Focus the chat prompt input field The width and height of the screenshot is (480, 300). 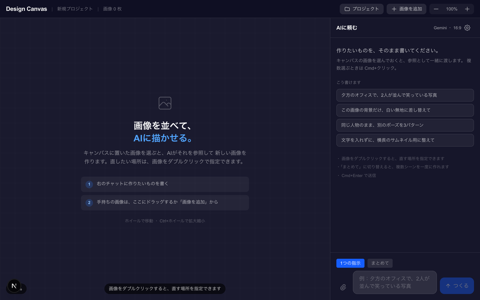(x=395, y=282)
